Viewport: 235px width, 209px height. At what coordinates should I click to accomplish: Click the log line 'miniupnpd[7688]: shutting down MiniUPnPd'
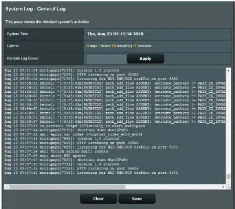66,160
